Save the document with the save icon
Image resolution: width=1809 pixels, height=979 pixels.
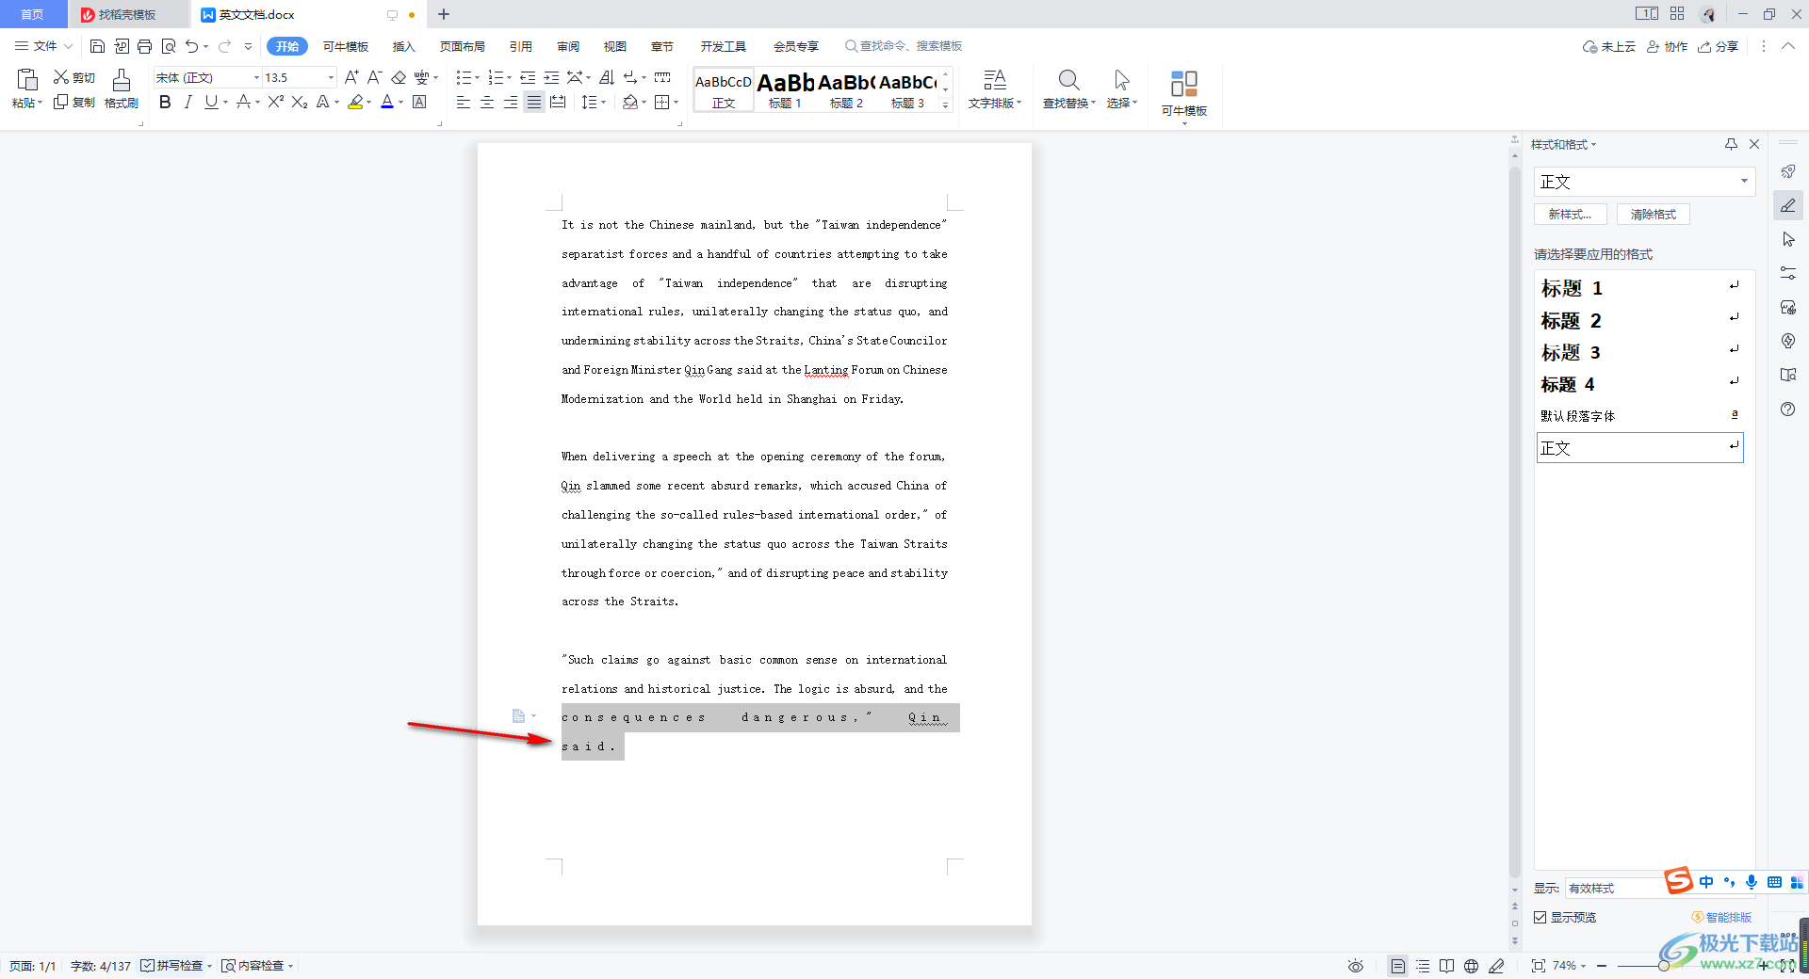(x=97, y=46)
